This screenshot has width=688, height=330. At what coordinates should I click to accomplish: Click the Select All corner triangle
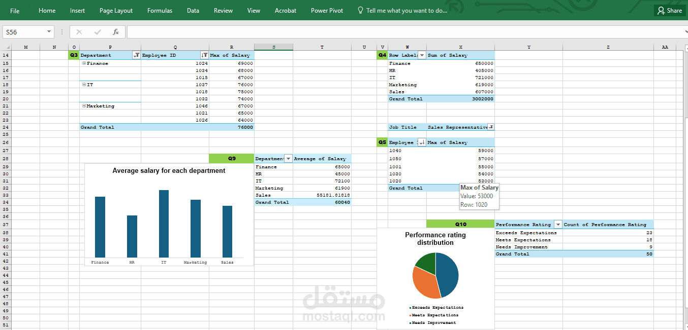coord(6,47)
